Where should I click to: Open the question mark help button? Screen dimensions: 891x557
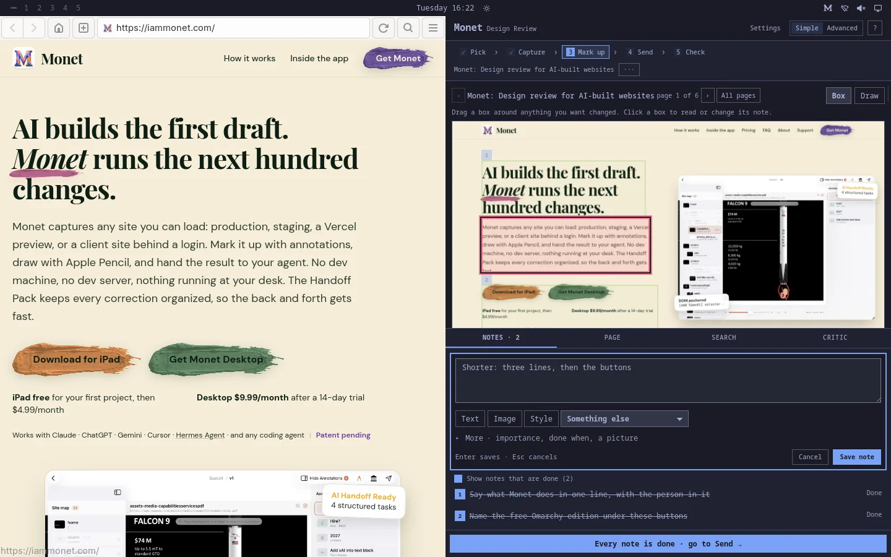[875, 28]
